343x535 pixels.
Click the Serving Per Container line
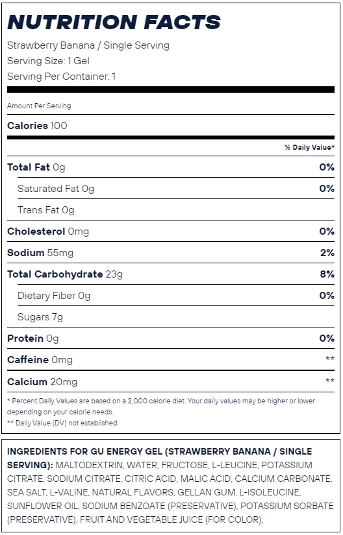[62, 76]
